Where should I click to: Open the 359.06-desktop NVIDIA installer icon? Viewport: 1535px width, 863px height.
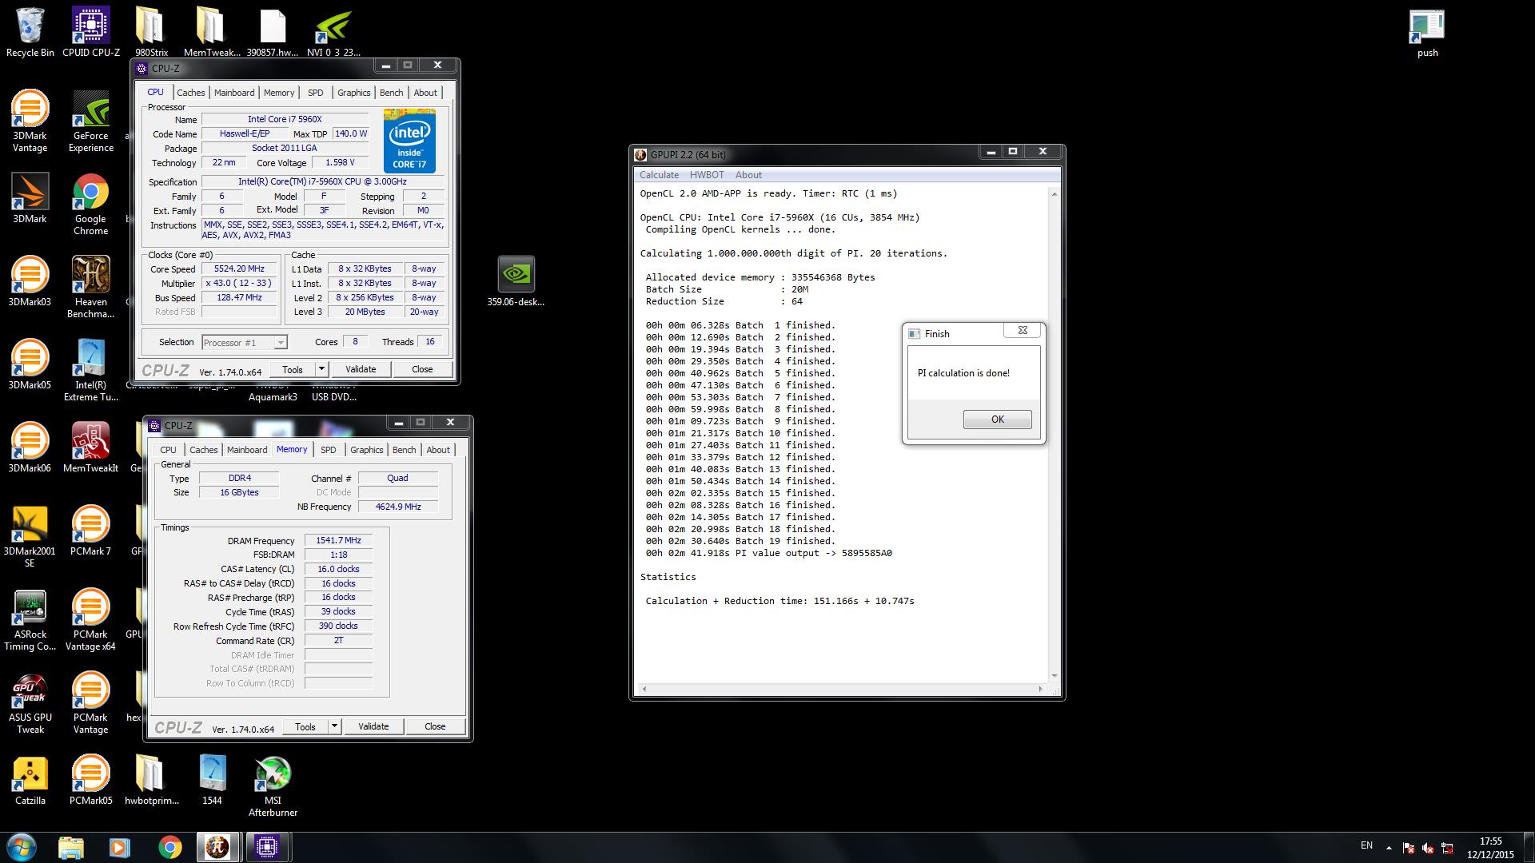[516, 281]
